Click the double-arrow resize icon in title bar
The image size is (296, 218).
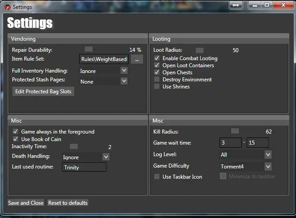tap(236, 5)
